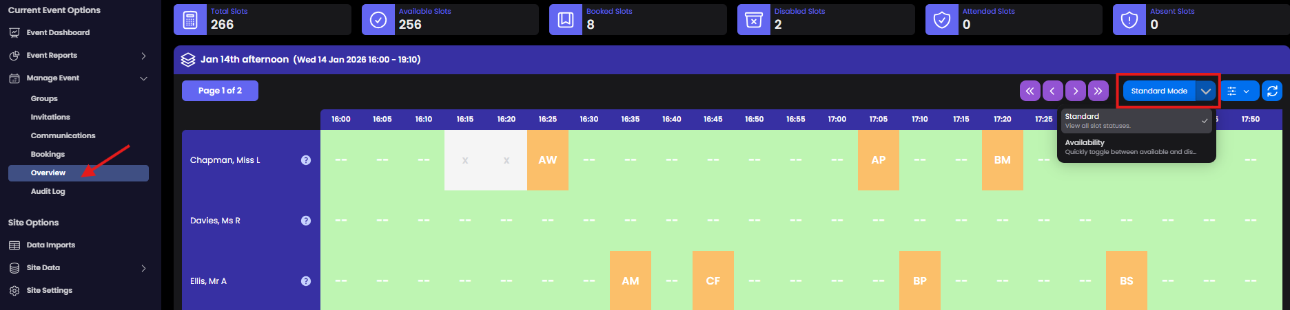Open BS booking in Ellis row

[1127, 280]
